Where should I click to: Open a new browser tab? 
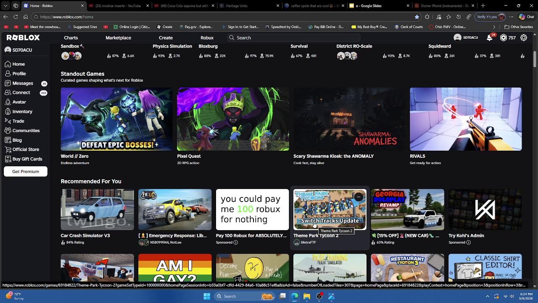tap(483, 6)
